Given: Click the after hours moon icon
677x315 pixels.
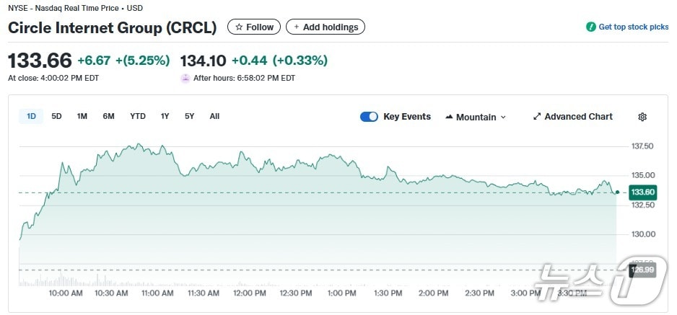Looking at the screenshot, I should tap(185, 78).
